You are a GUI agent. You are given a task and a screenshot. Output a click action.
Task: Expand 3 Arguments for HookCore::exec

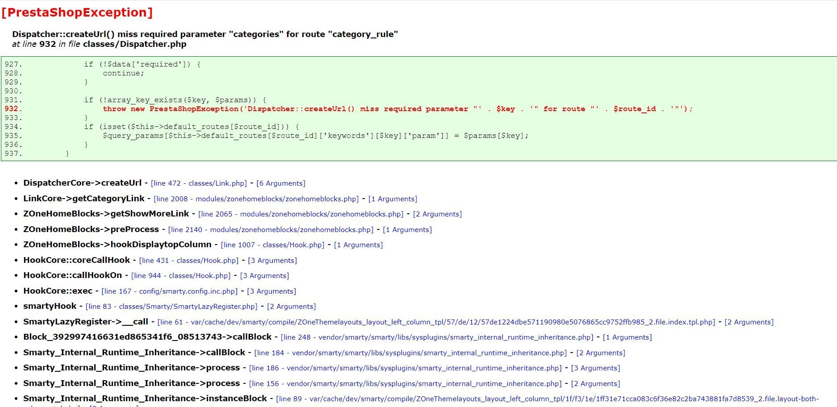pos(271,291)
